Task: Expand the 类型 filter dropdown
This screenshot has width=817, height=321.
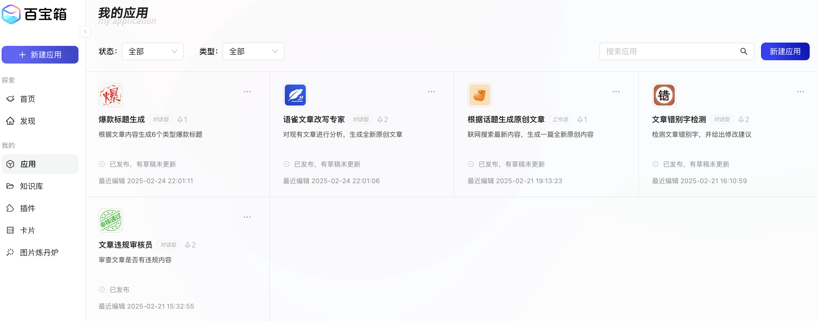Action: tap(253, 51)
